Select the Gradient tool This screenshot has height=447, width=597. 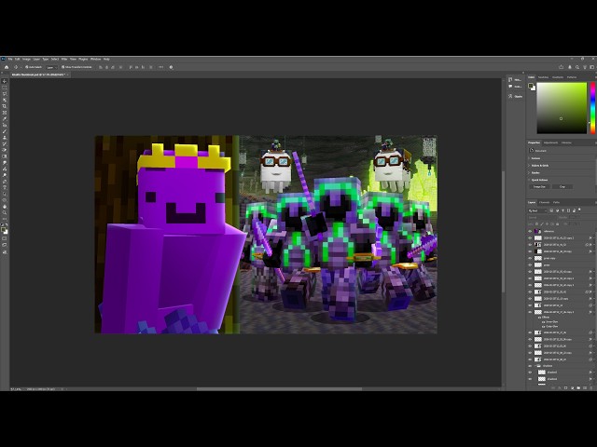point(5,156)
